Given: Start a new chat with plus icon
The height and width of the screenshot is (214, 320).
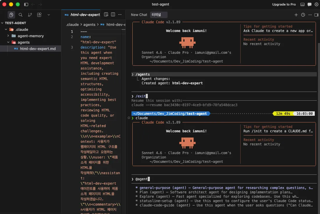Looking at the screenshot, I should 296,15.
